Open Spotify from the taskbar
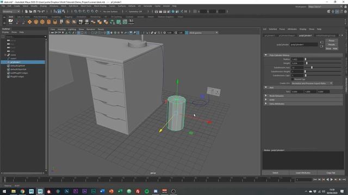Viewport: 348px width, 195px height. point(147,191)
